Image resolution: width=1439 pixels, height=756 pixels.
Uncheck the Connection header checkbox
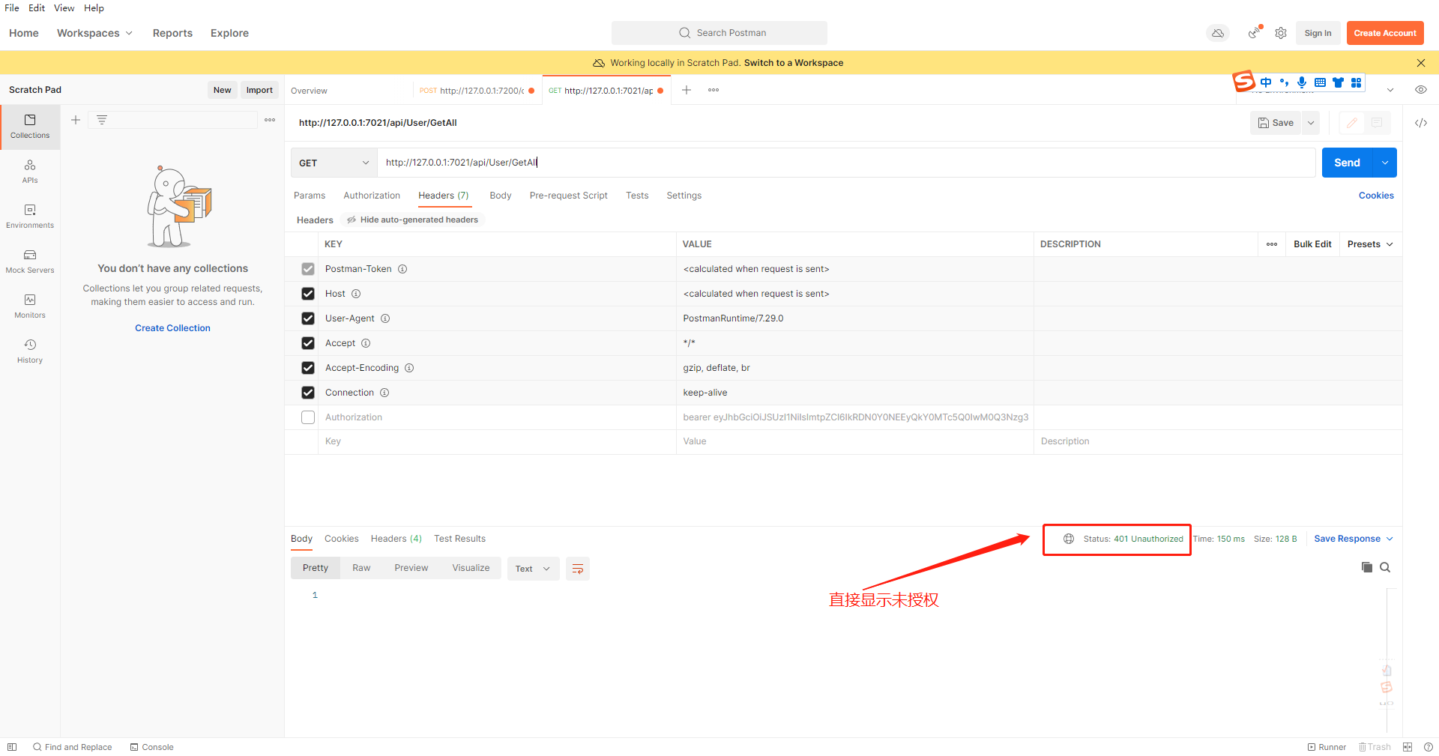click(x=308, y=393)
